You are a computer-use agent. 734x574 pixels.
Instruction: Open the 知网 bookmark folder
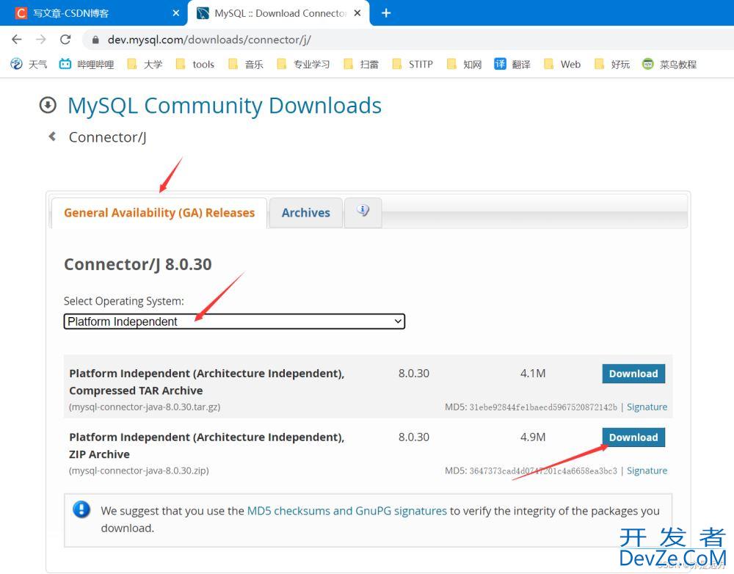pos(464,64)
